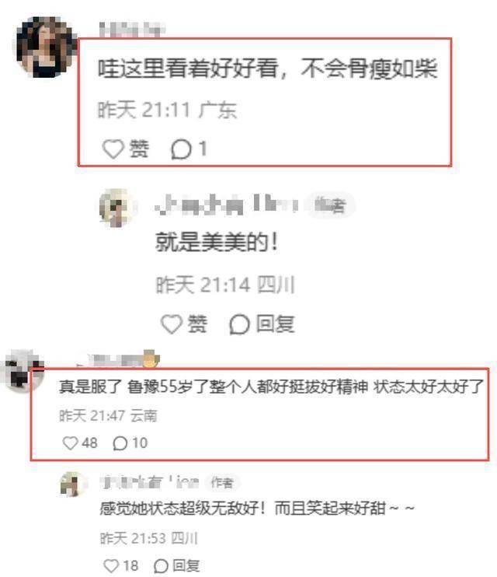The image size is (497, 577).
Task: Open author's blurred username above 就是美美的
Action: coord(227,205)
